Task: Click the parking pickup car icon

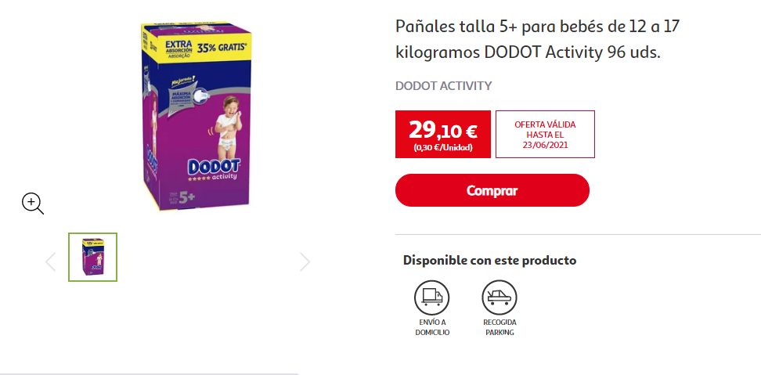Action: pos(500,297)
